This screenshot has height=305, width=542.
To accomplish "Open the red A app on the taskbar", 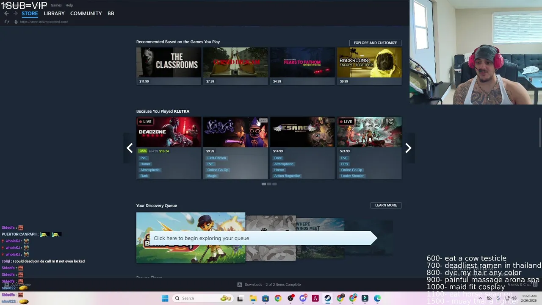I will (x=315, y=298).
